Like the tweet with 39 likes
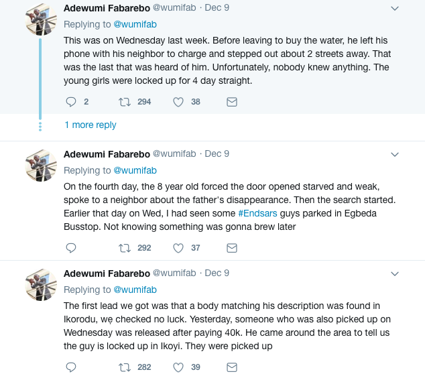 (x=178, y=367)
